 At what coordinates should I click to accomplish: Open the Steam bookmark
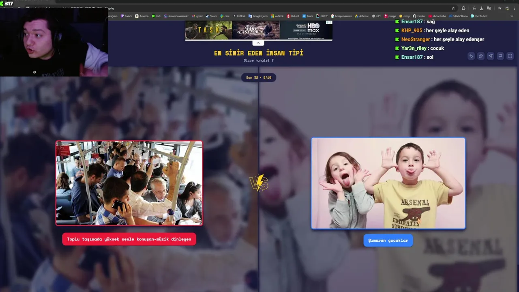[x=211, y=16]
